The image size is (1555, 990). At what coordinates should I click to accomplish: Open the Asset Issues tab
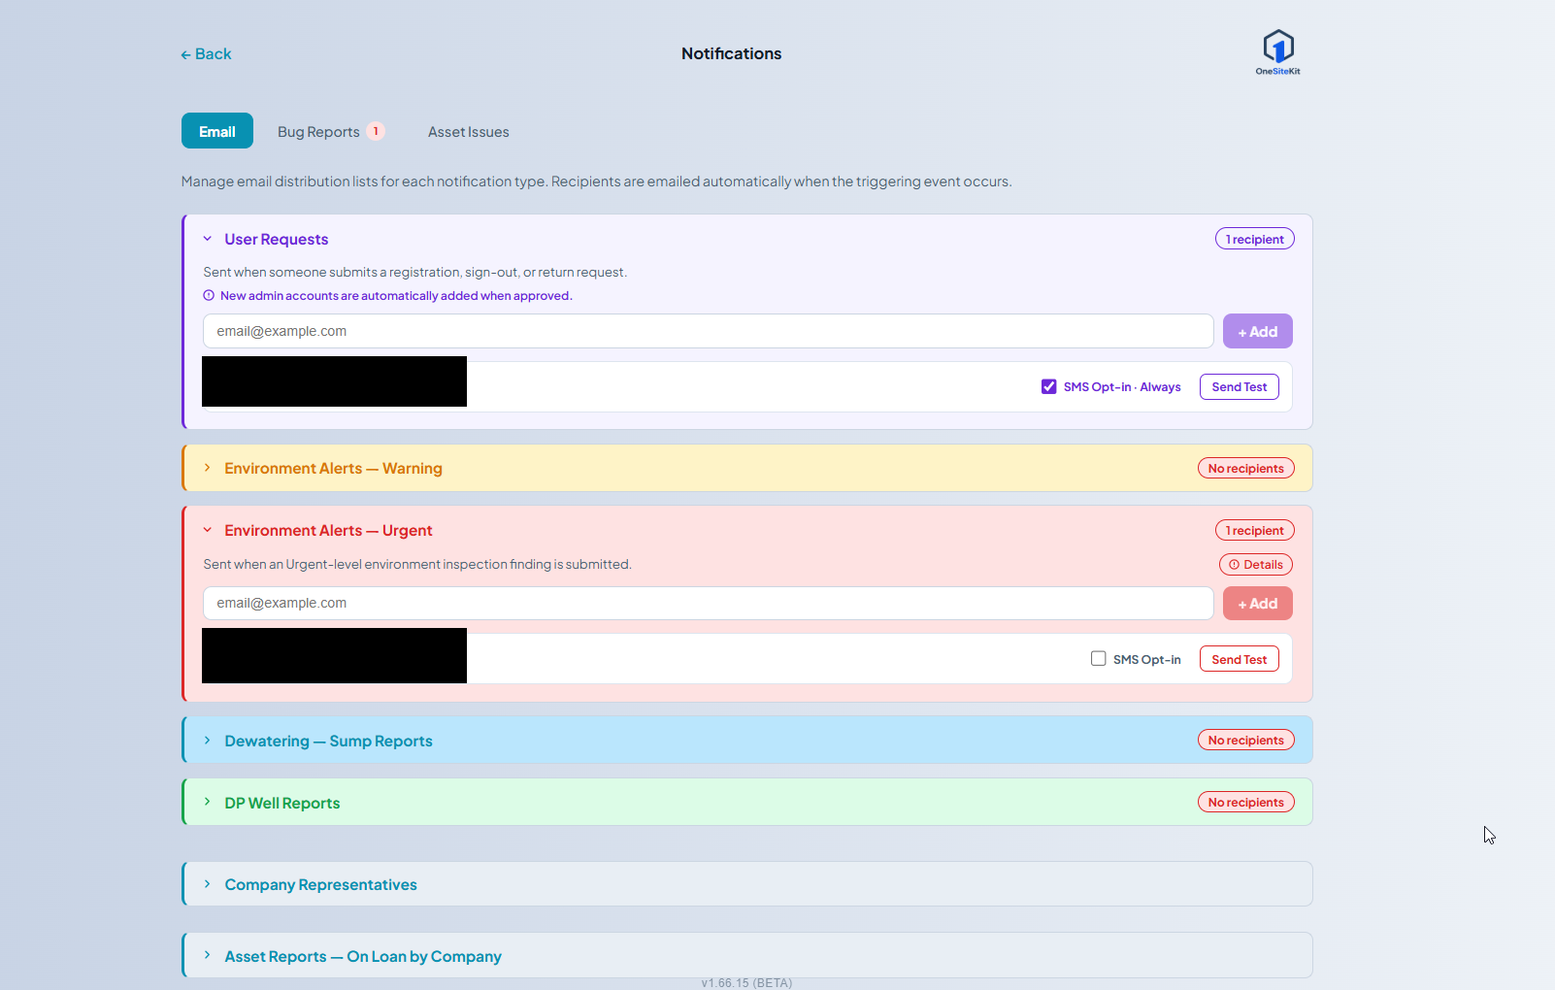coord(469,132)
